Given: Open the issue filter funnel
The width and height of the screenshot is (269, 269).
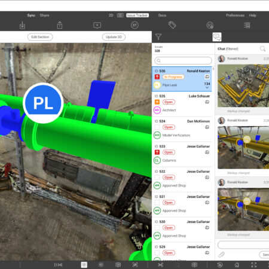Looking at the screenshot, I should tap(158, 36).
